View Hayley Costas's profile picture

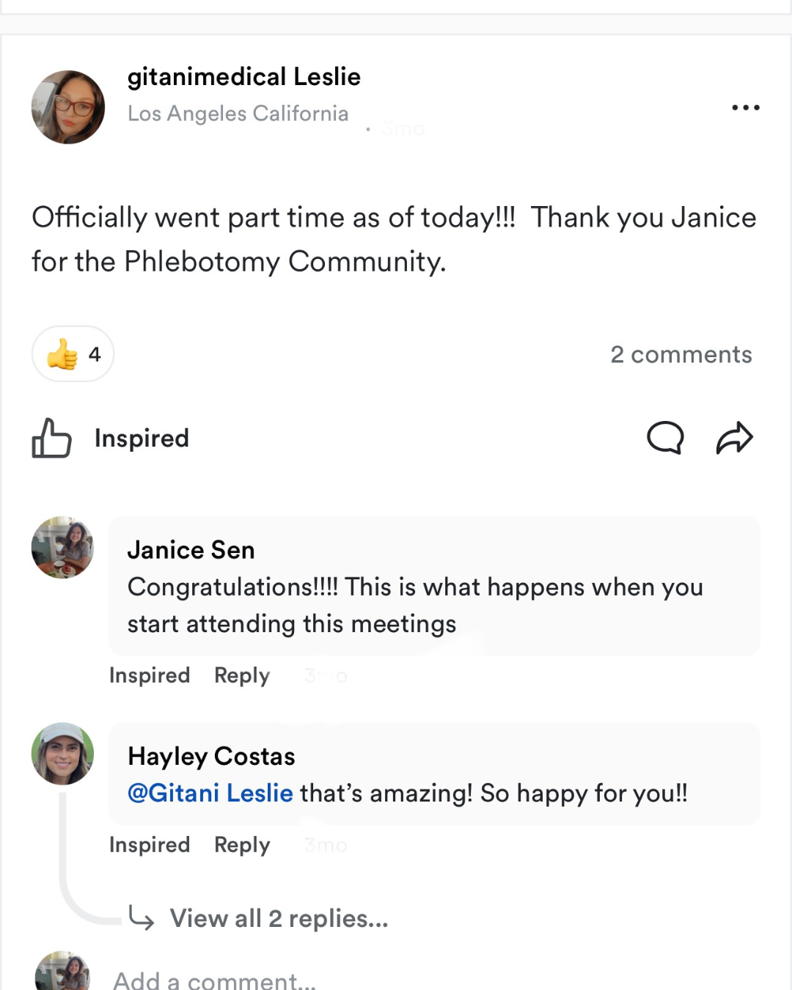[x=63, y=754]
